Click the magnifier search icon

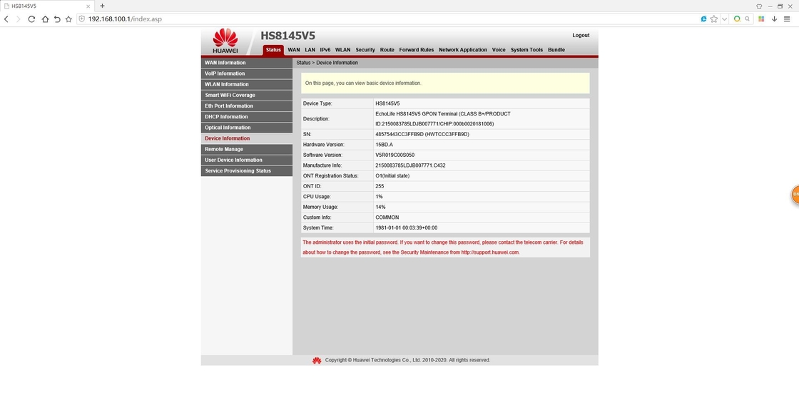[748, 19]
